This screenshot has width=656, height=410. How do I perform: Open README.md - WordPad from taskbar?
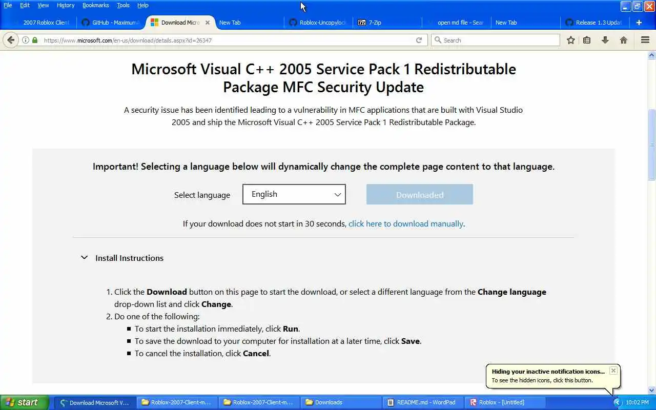click(423, 402)
